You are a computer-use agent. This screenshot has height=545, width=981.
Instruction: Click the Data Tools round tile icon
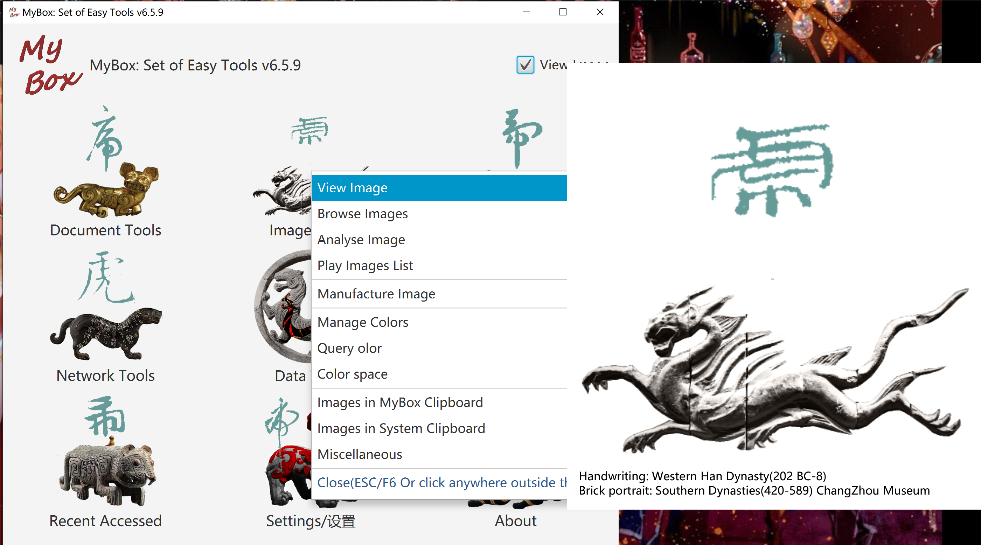click(283, 307)
